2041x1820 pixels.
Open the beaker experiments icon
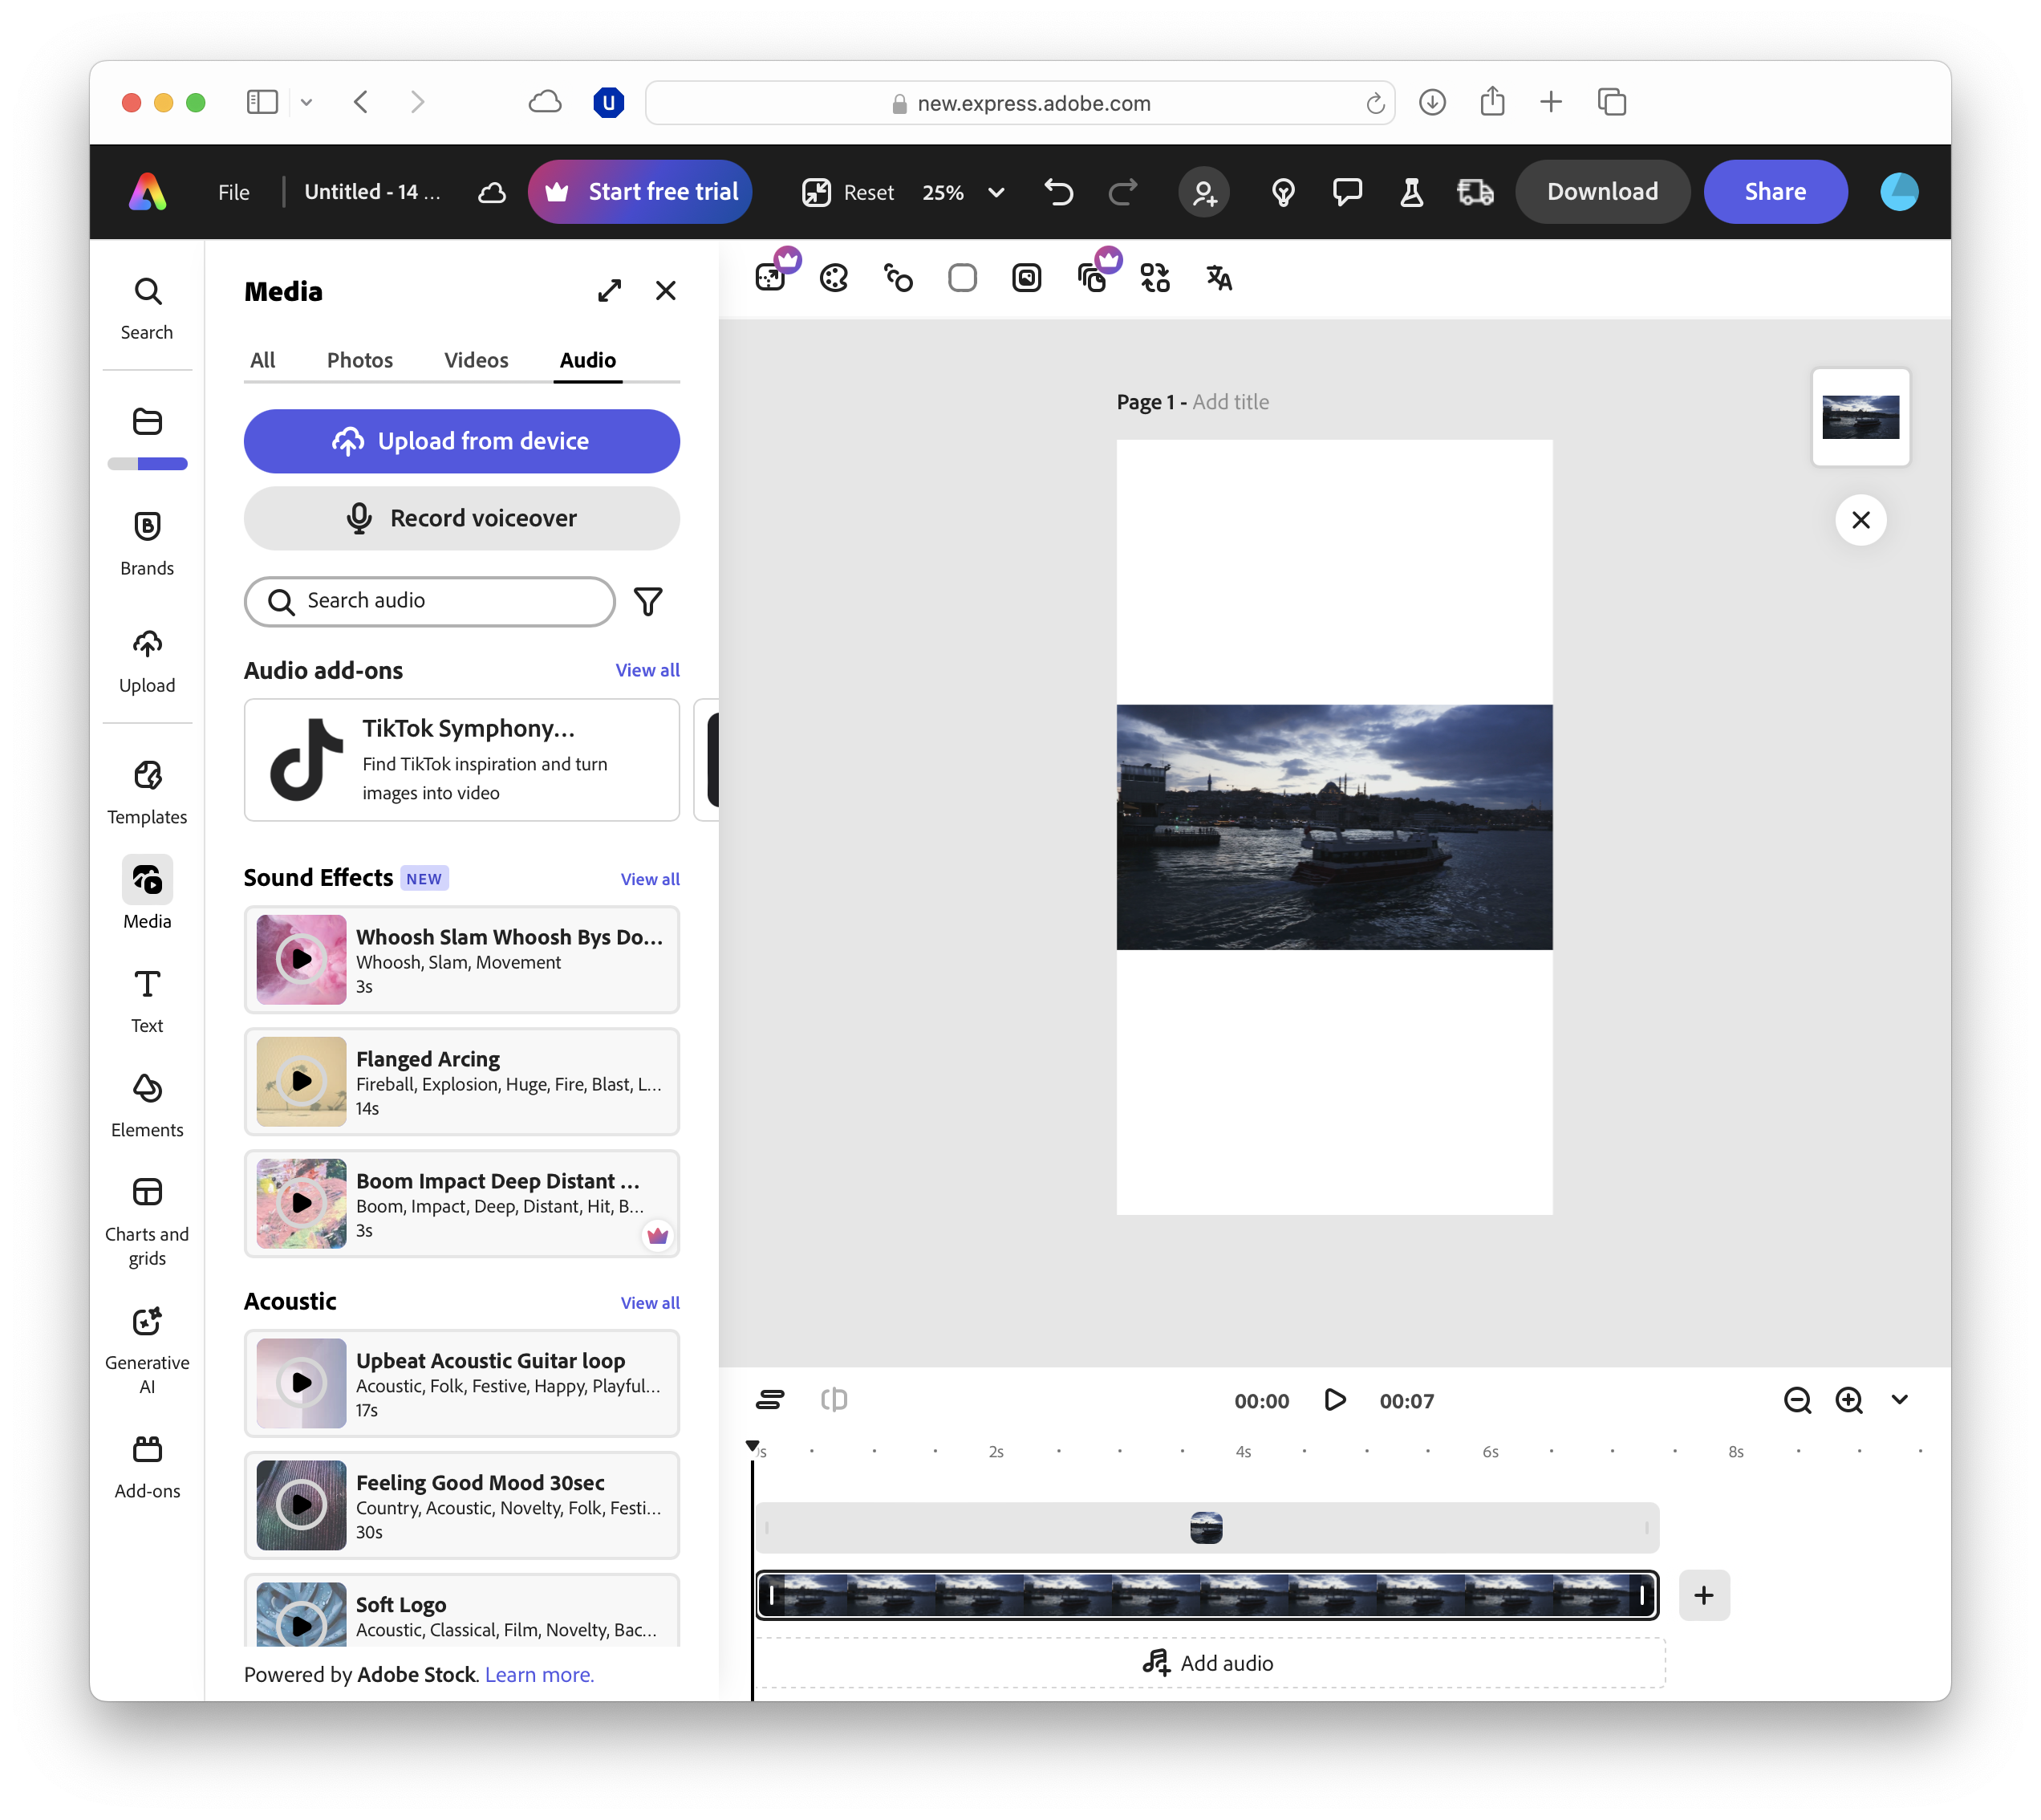coord(1411,192)
